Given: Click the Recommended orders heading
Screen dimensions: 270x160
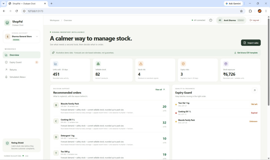Looking at the screenshot, I should tap(67, 93).
